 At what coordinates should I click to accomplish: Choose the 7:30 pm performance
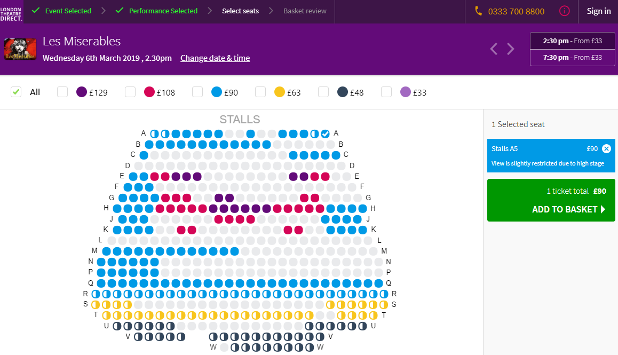pos(572,58)
